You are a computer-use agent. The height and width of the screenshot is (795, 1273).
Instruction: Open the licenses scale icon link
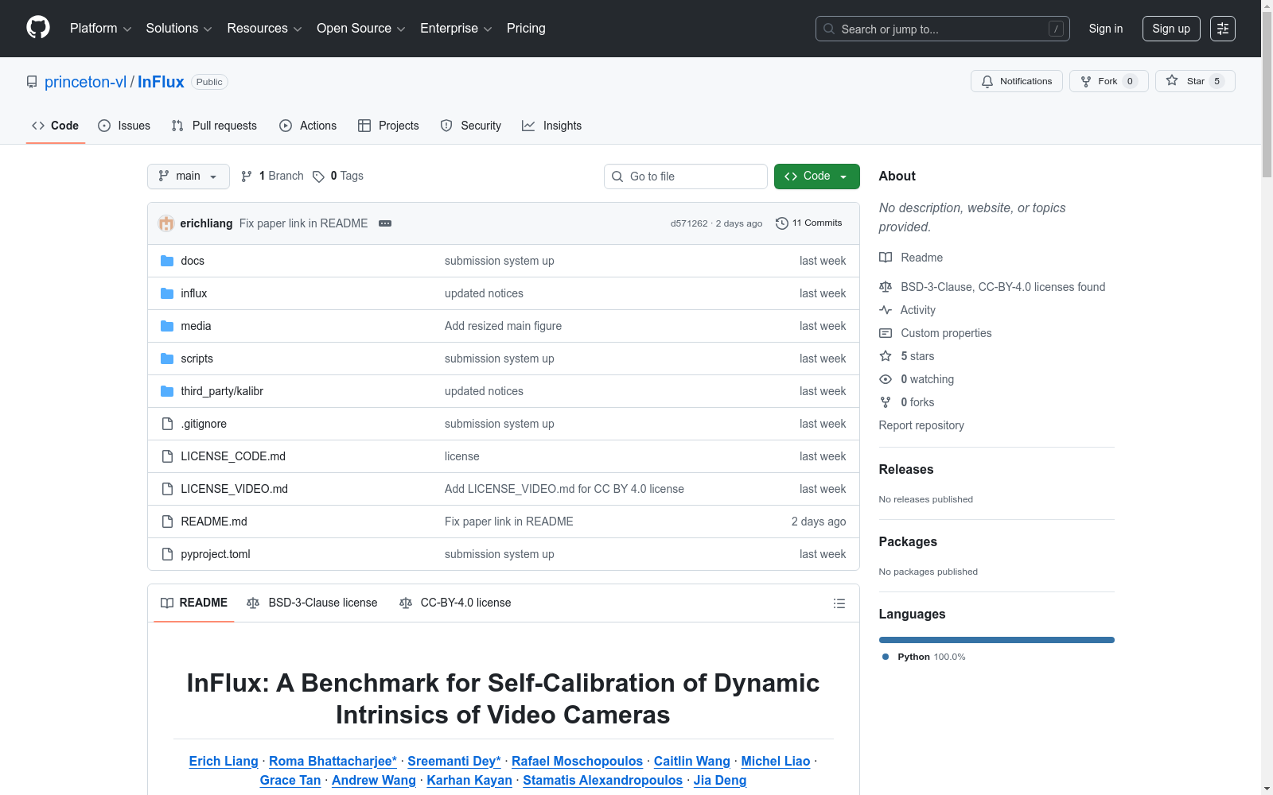pos(991,287)
